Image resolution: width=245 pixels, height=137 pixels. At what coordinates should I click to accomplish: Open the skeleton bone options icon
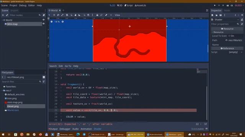[x=106, y=15]
